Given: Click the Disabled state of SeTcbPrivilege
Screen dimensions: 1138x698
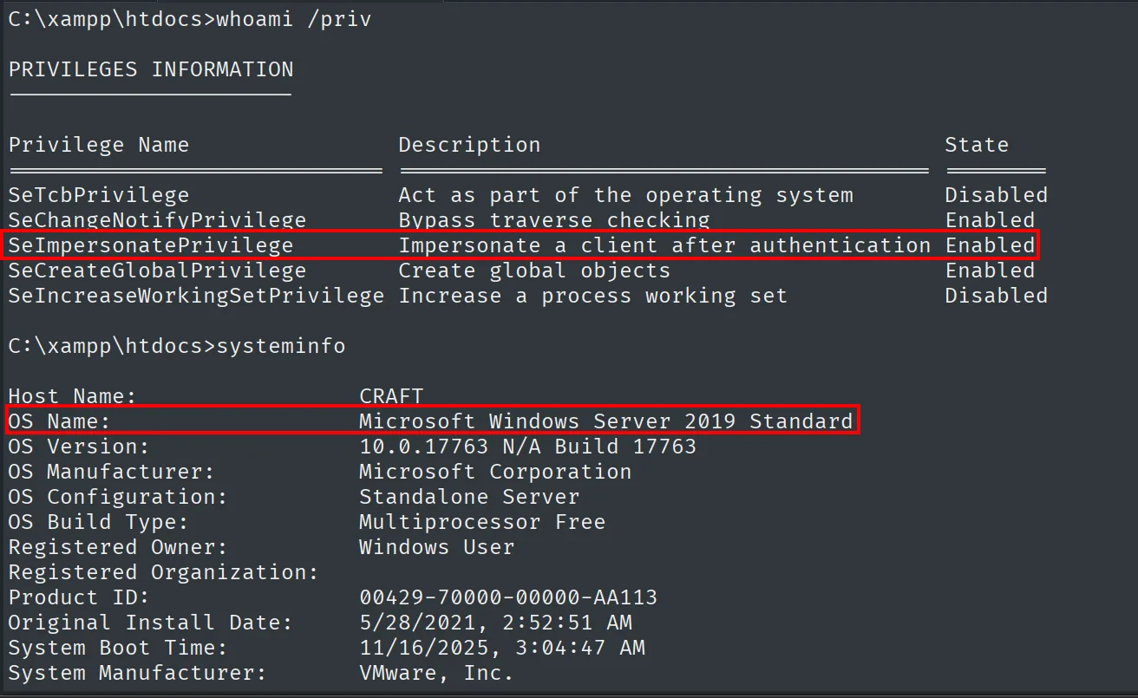Looking at the screenshot, I should [x=996, y=195].
